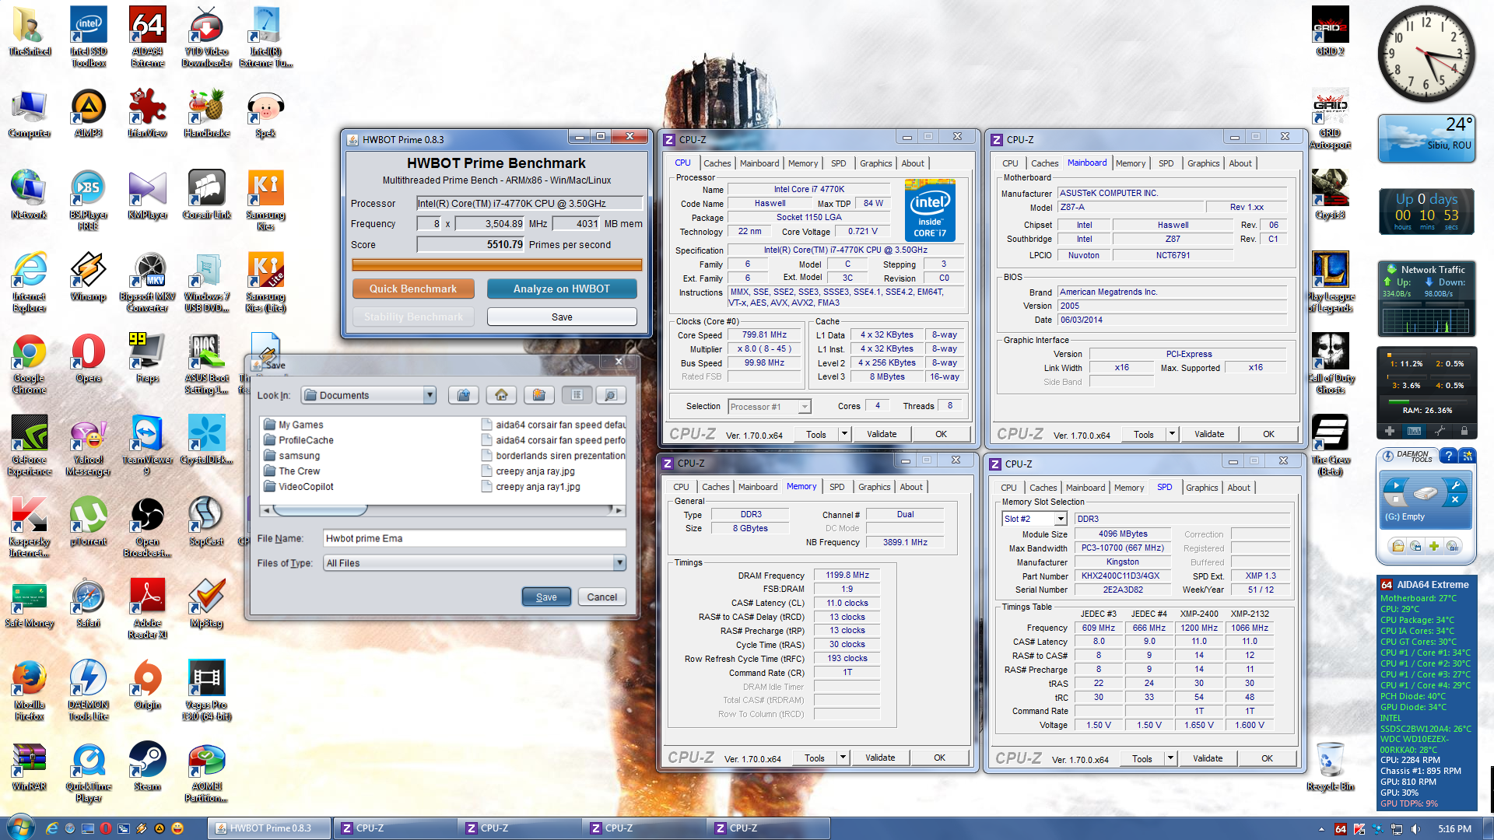Select SPD tab in Memory CPU-Z window

[x=836, y=487]
